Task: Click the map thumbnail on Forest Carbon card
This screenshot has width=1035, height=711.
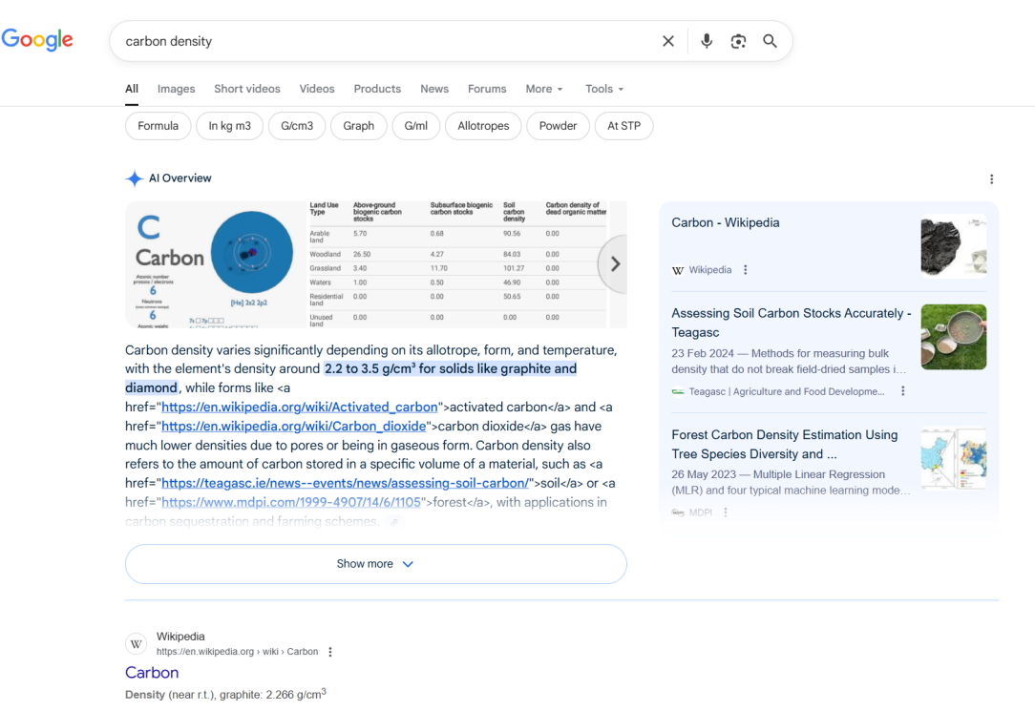Action: point(953,459)
